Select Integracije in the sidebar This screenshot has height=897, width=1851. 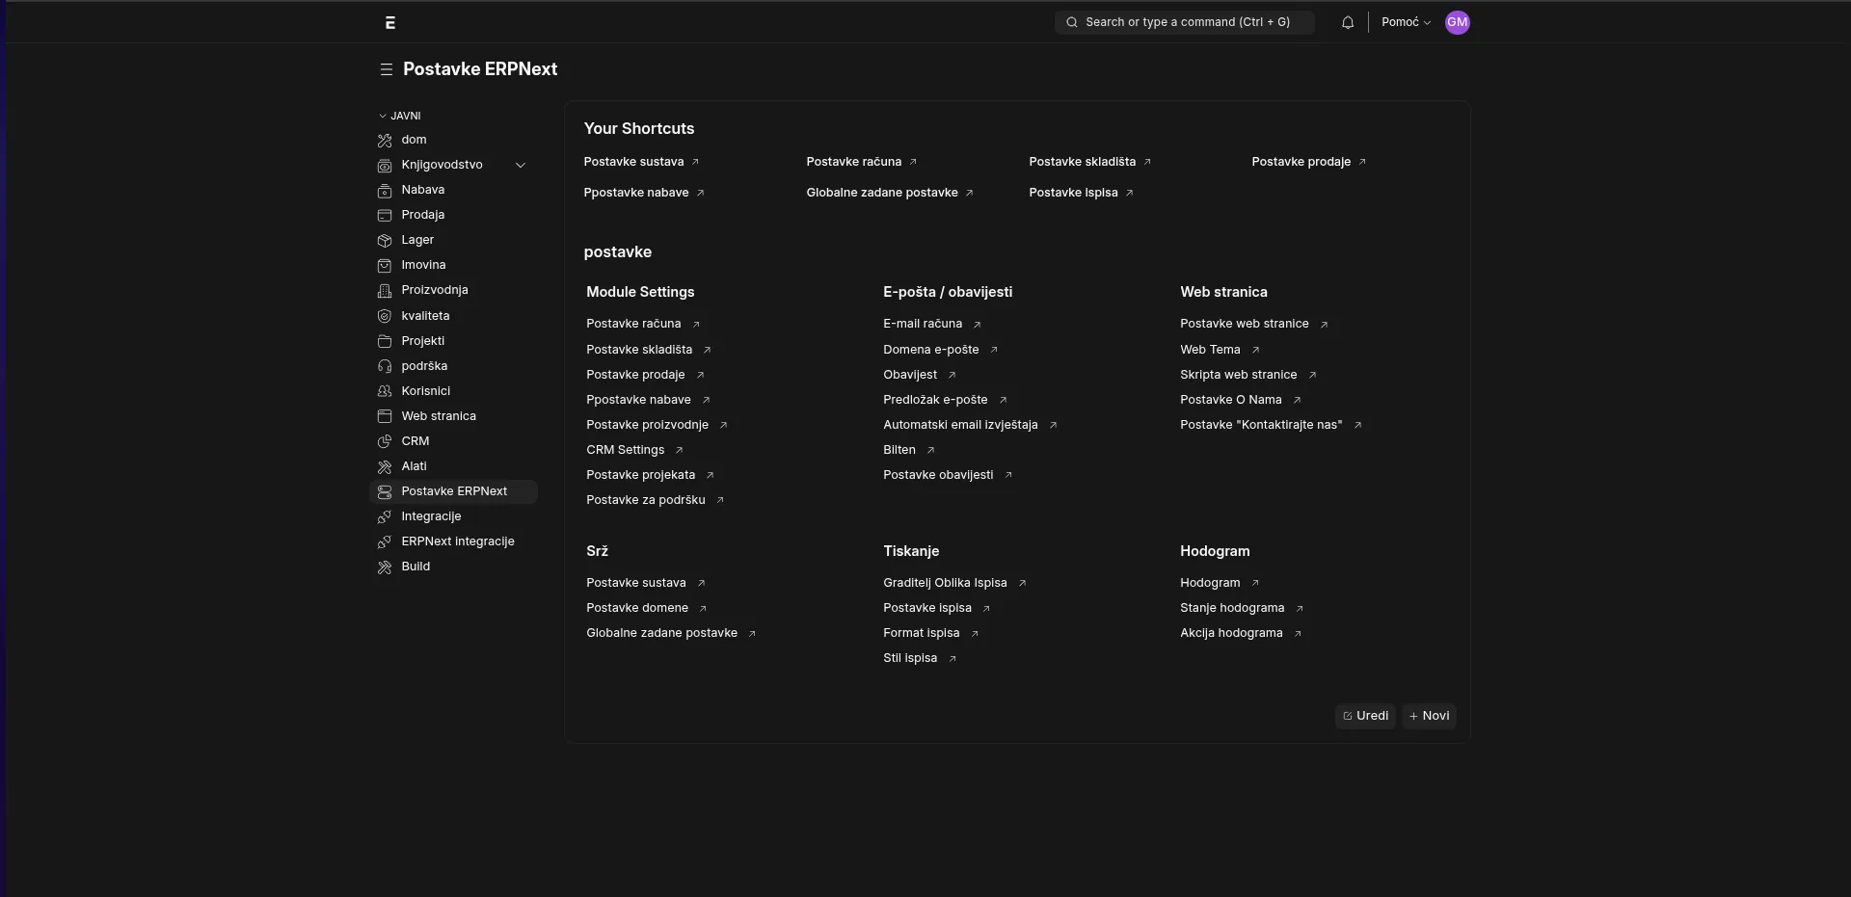pos(431,516)
